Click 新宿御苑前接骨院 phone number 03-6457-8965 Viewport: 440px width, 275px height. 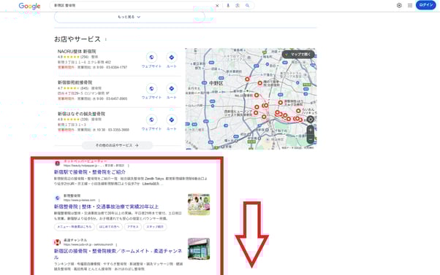point(117,98)
